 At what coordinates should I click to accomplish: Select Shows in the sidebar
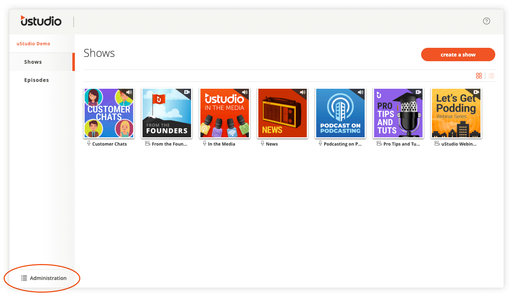point(42,62)
